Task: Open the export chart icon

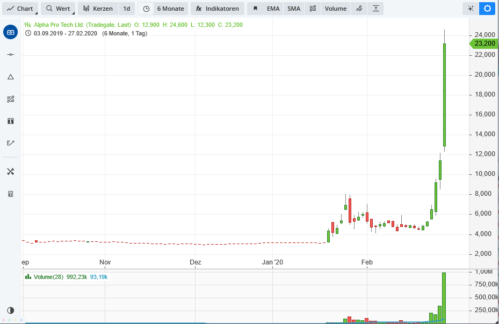Action: [x=375, y=9]
